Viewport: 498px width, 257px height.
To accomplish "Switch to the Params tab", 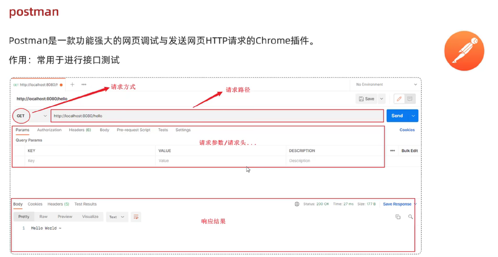I will [22, 130].
